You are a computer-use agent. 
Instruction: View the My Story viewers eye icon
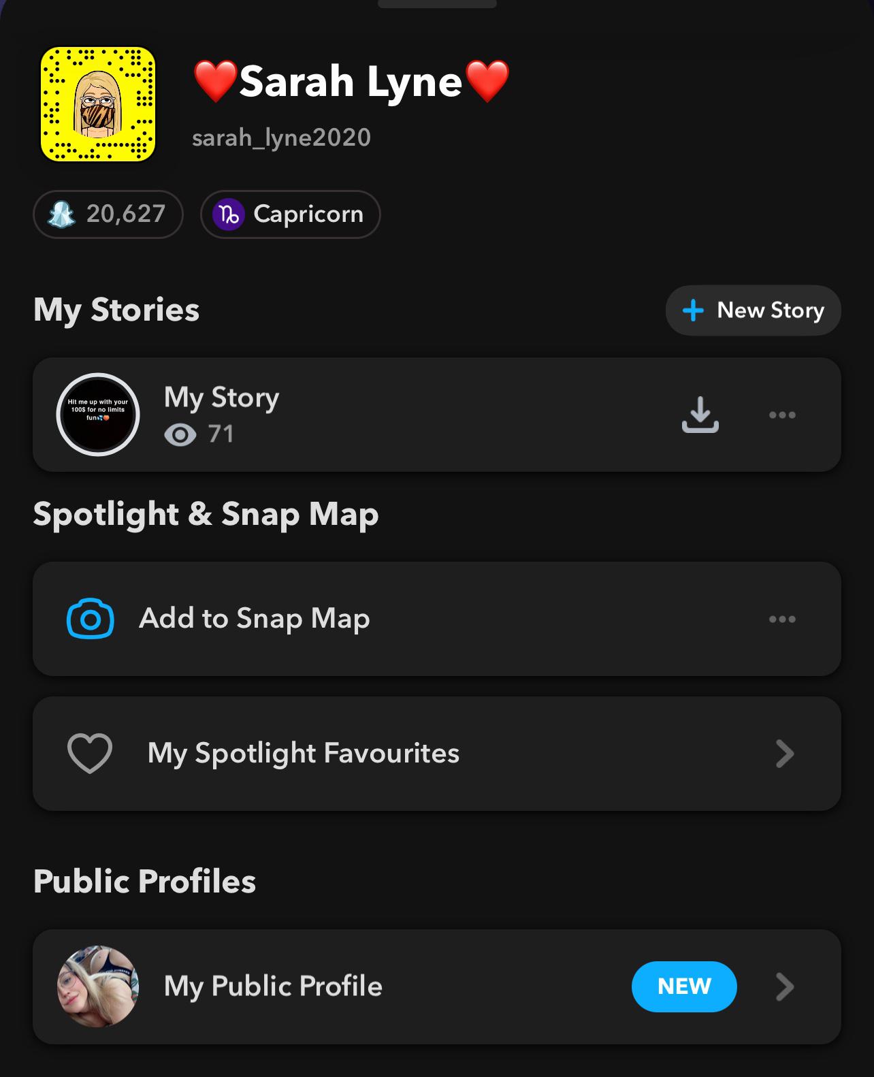[180, 434]
